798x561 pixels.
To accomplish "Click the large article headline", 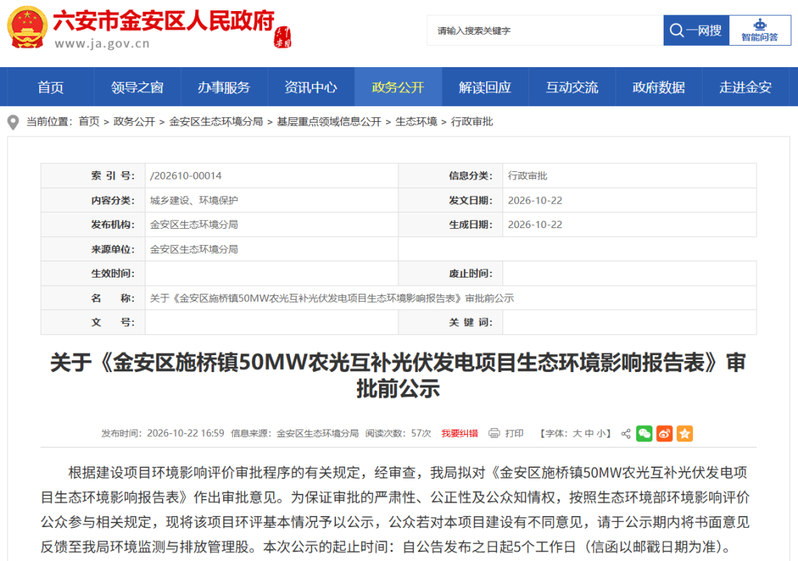I will pyautogui.click(x=398, y=376).
